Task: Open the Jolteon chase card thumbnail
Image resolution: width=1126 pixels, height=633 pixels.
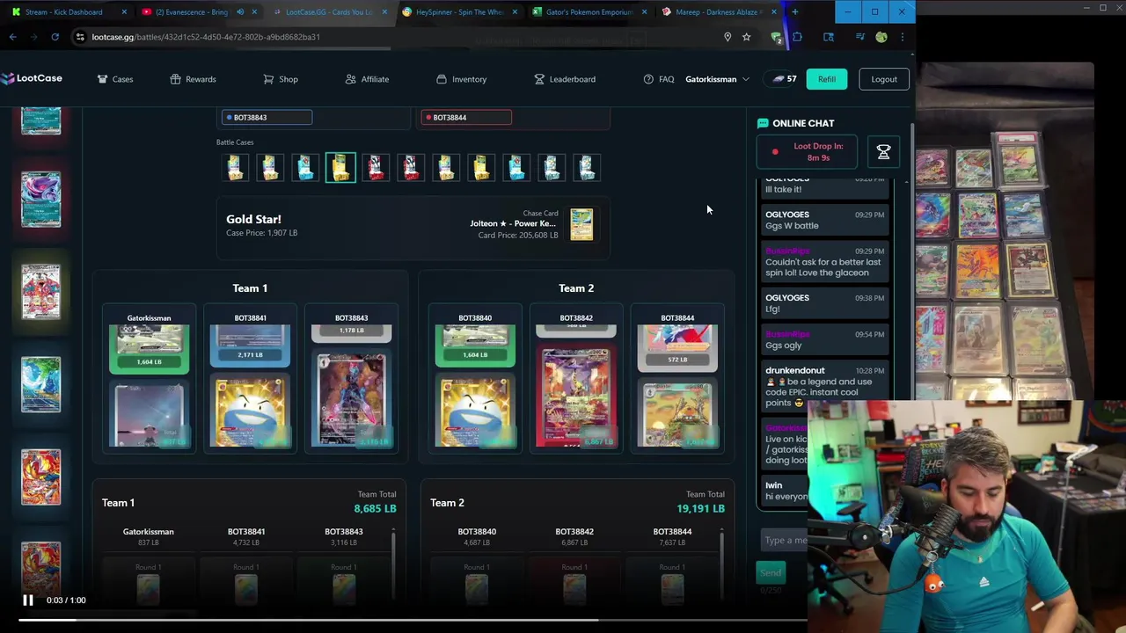Action: coord(581,224)
